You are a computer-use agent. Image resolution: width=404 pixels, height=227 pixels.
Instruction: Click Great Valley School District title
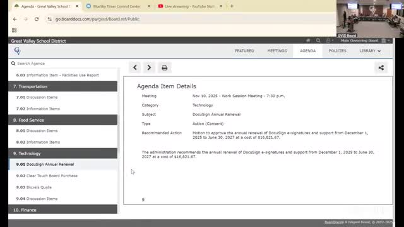click(x=39, y=41)
